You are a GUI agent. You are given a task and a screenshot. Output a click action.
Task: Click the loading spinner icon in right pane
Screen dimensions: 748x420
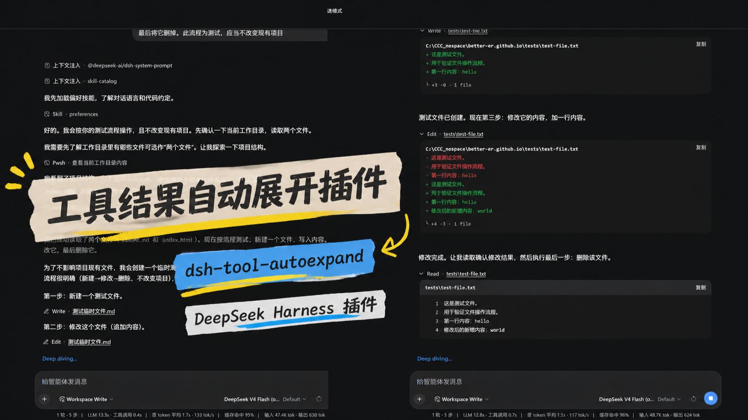[693, 399]
